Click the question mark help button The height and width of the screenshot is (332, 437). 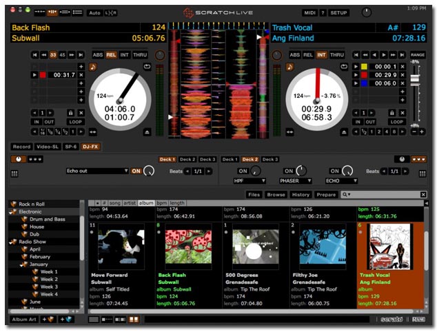click(x=323, y=13)
